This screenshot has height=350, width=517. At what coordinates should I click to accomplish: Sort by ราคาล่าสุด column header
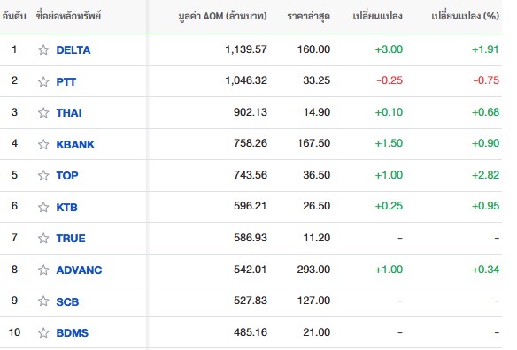(309, 16)
